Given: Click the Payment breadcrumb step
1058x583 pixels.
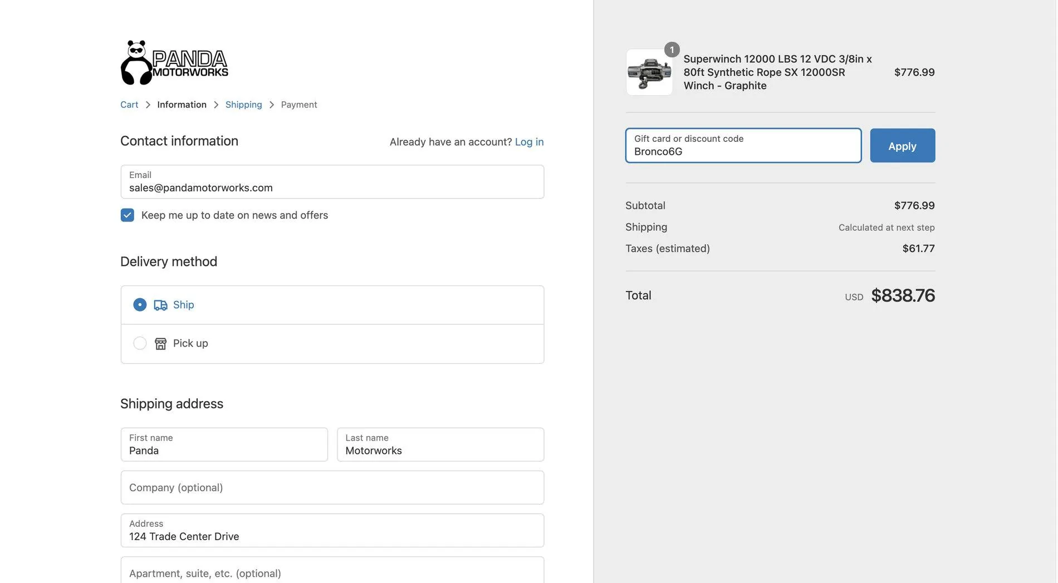Looking at the screenshot, I should pos(299,105).
